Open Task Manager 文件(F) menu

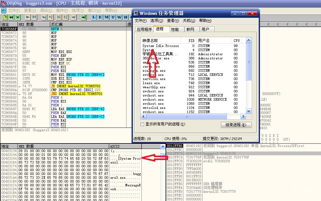tap(141, 21)
